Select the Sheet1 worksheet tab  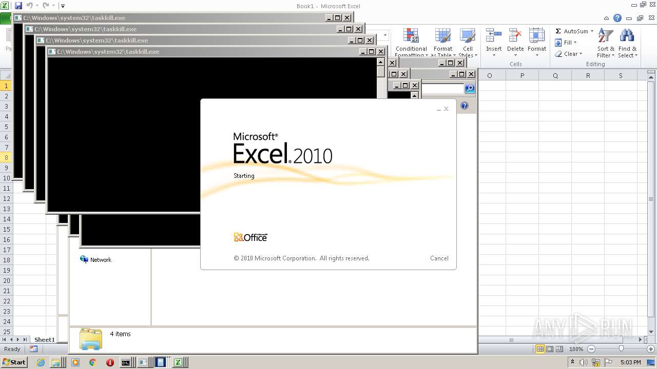(45, 339)
